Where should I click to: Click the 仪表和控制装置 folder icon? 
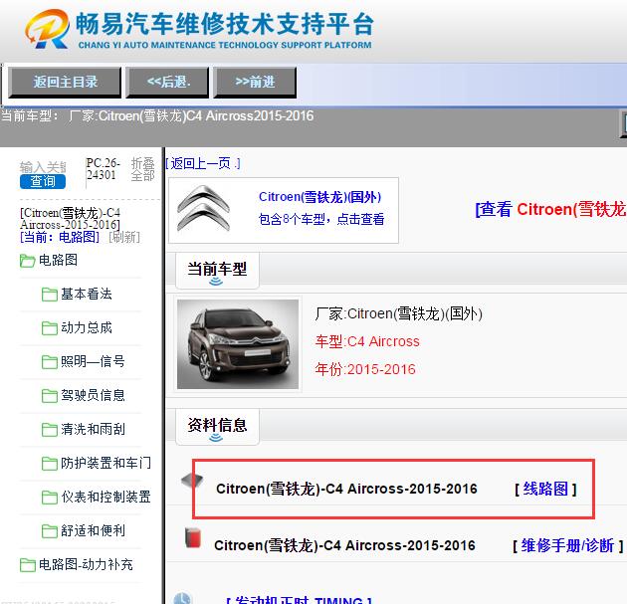(x=50, y=498)
